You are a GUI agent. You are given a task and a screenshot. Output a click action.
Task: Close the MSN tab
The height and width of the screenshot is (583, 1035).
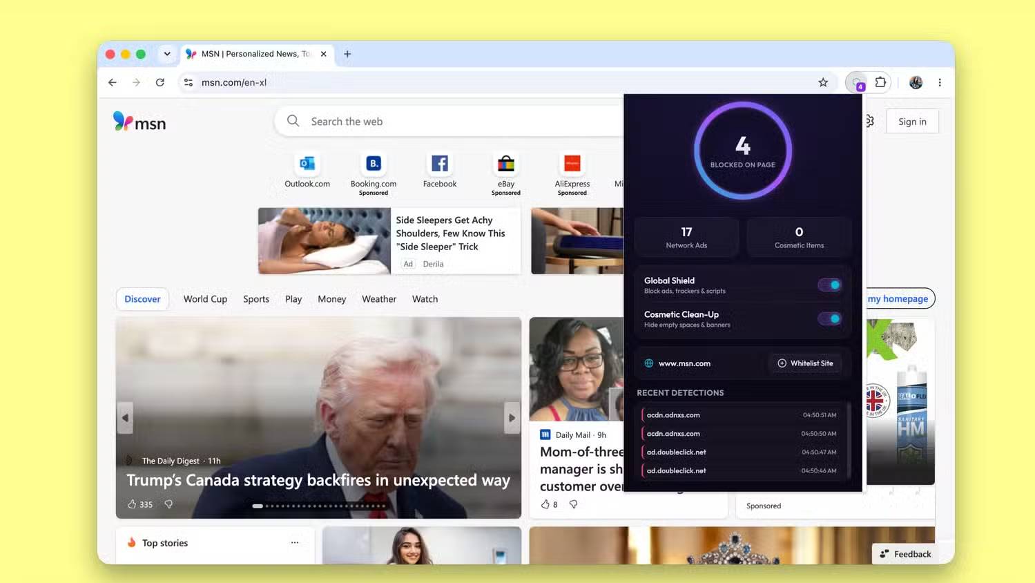pyautogui.click(x=323, y=54)
